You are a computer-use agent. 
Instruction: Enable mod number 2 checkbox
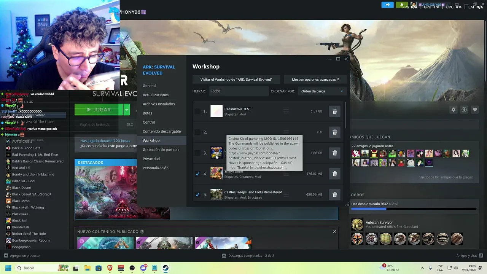click(197, 132)
